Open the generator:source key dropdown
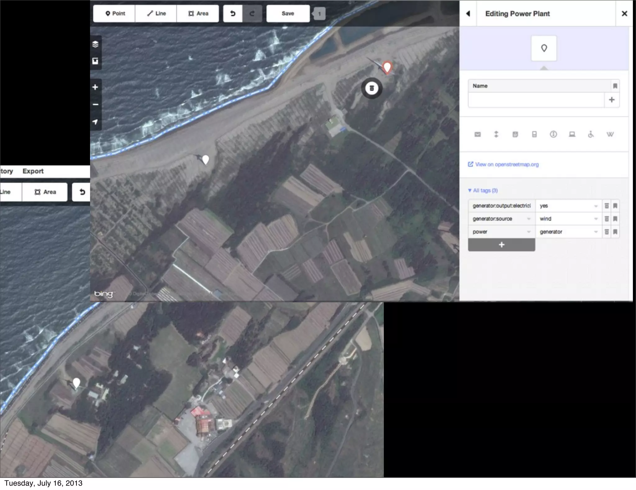Screen dimensions: 636x490 [529, 219]
